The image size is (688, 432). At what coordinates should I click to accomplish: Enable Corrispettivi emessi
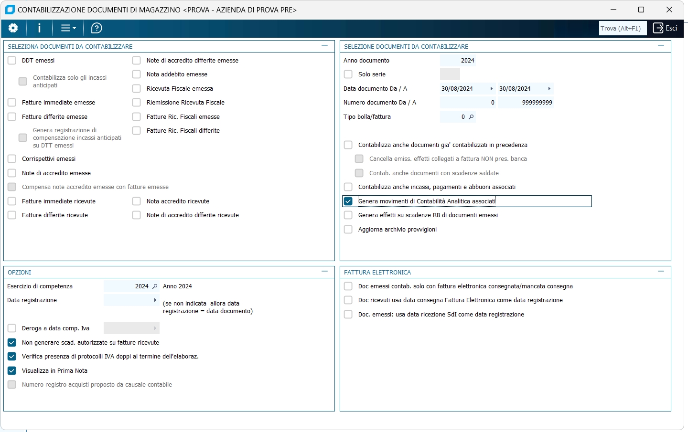point(12,159)
